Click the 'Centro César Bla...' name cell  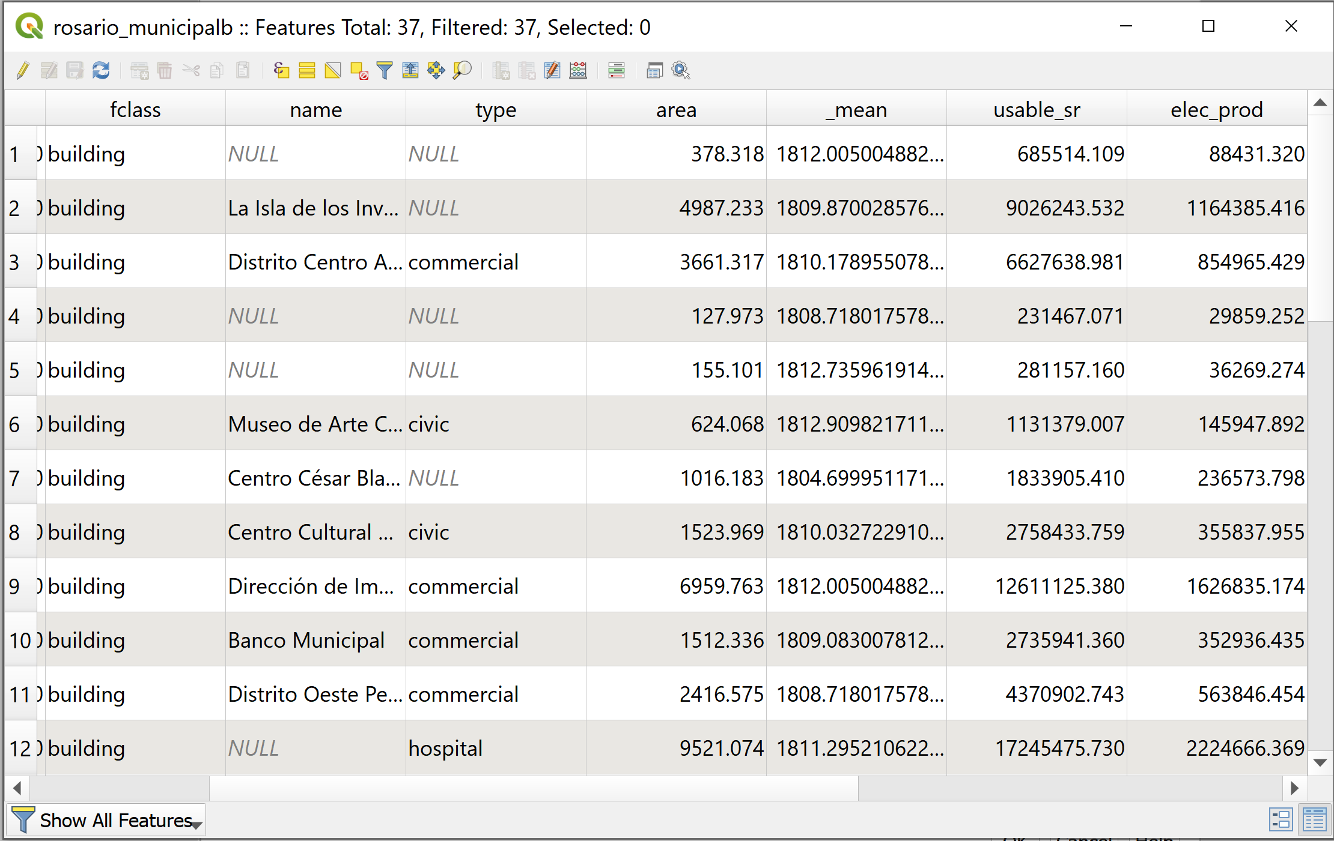[315, 478]
